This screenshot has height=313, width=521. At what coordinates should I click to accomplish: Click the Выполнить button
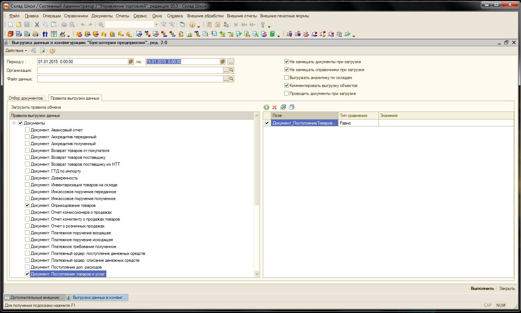point(482,288)
